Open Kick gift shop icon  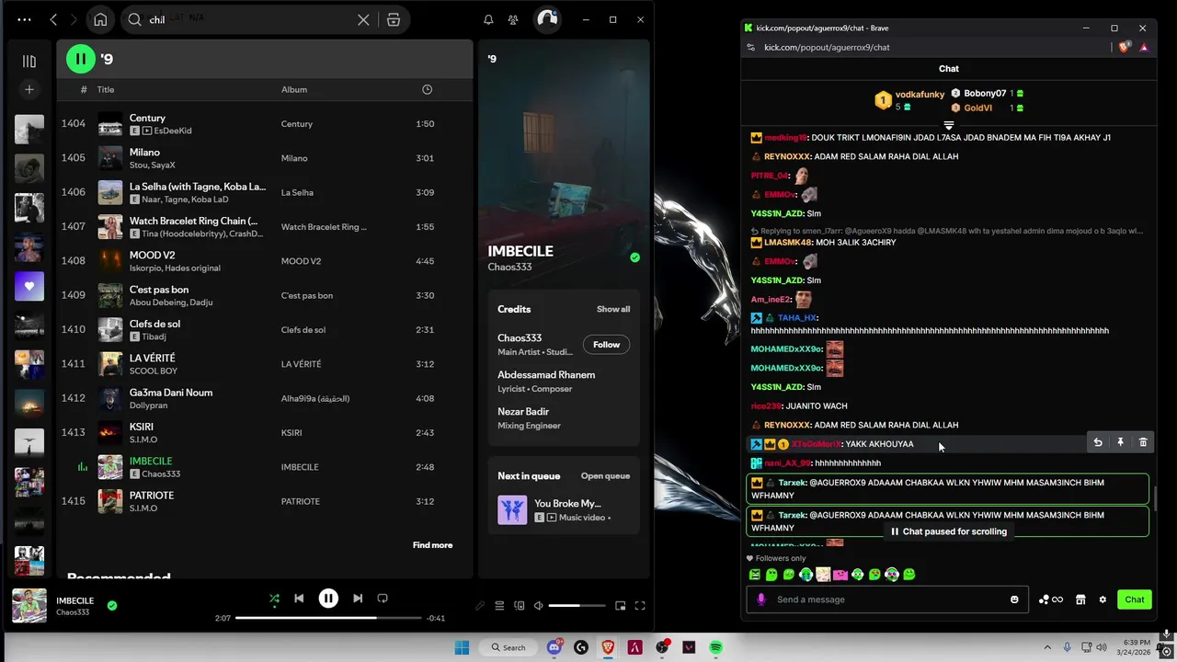click(x=1080, y=599)
